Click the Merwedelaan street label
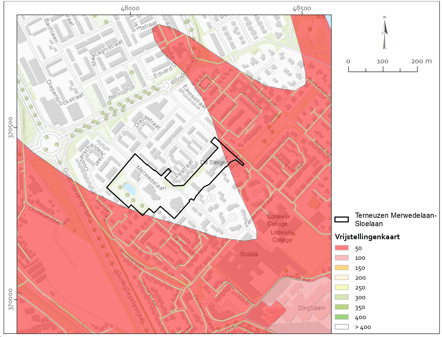 (151, 178)
